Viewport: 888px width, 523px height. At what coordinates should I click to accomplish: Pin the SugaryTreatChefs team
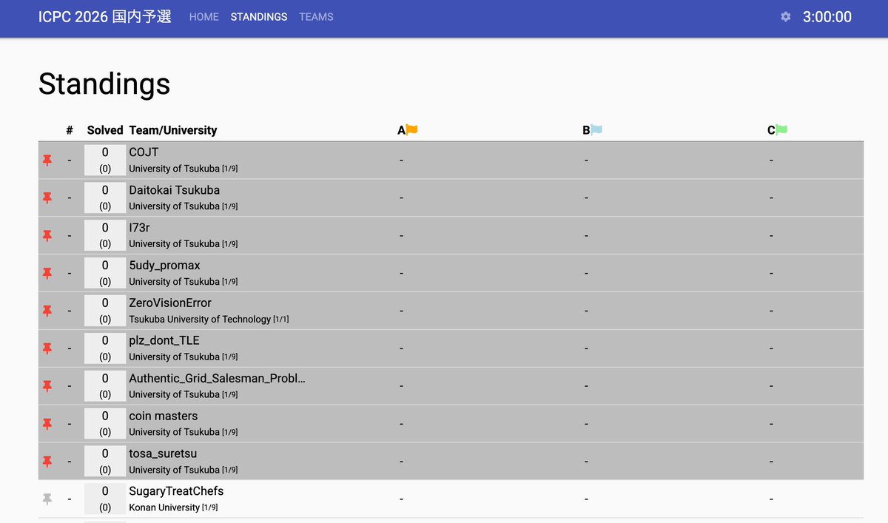[47, 499]
